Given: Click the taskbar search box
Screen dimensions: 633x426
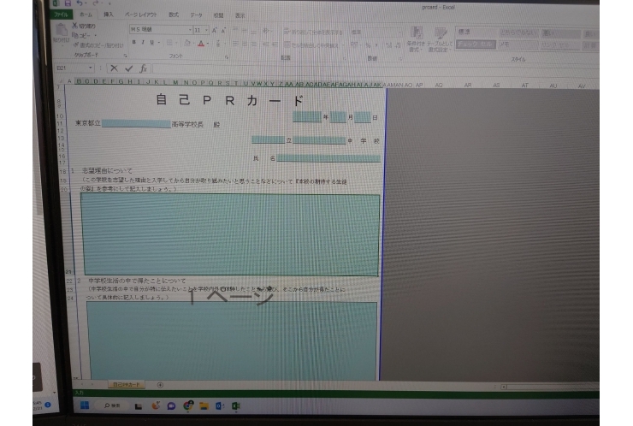Looking at the screenshot, I should [112, 405].
